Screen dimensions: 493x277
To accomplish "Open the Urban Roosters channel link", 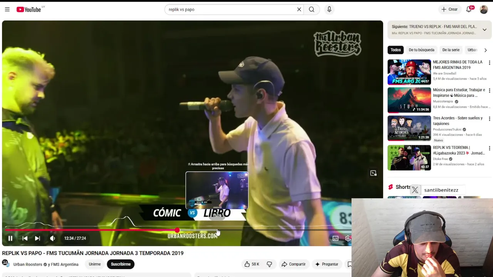I will [28, 264].
